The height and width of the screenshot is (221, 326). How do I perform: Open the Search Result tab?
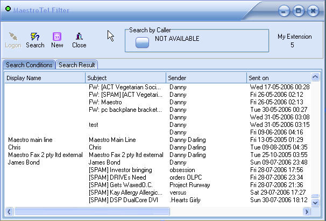[77, 65]
